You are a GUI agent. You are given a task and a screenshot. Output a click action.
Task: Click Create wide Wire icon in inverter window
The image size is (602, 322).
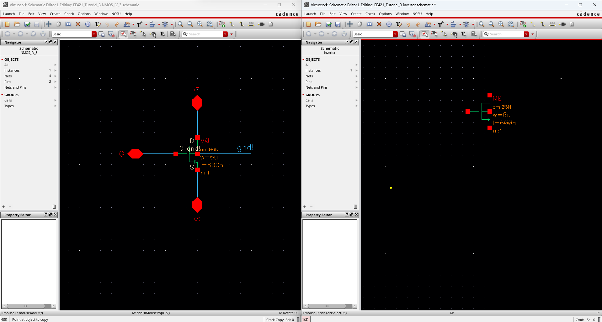click(x=543, y=24)
